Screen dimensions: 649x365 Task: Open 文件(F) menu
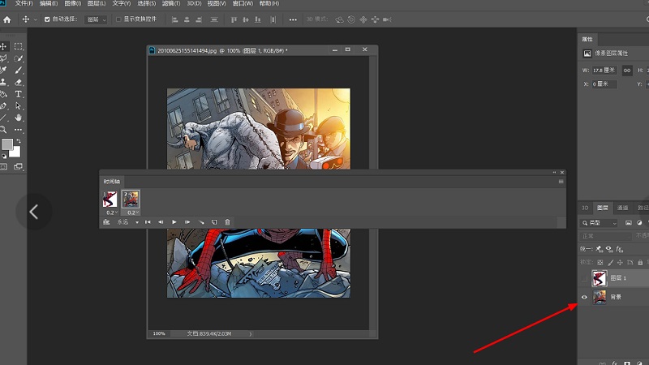24,3
